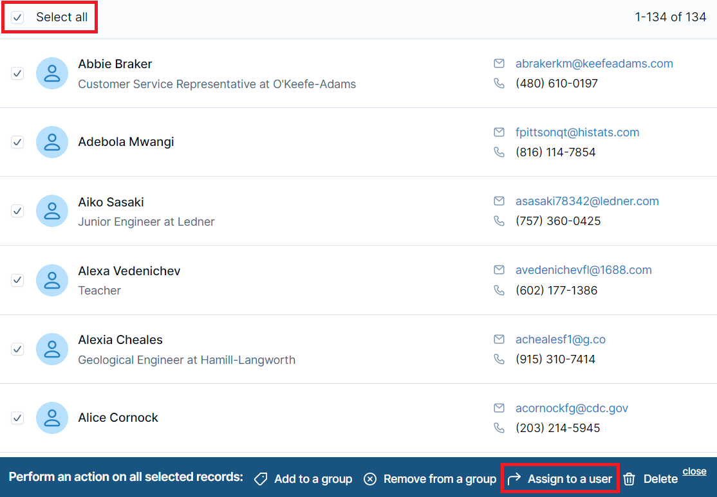Click the tag icon for Add to a group
Screen dimensions: 717x497
pyautogui.click(x=261, y=479)
